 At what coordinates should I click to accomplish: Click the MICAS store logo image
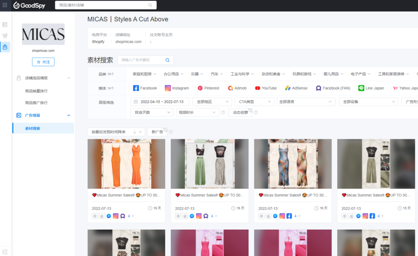[43, 34]
